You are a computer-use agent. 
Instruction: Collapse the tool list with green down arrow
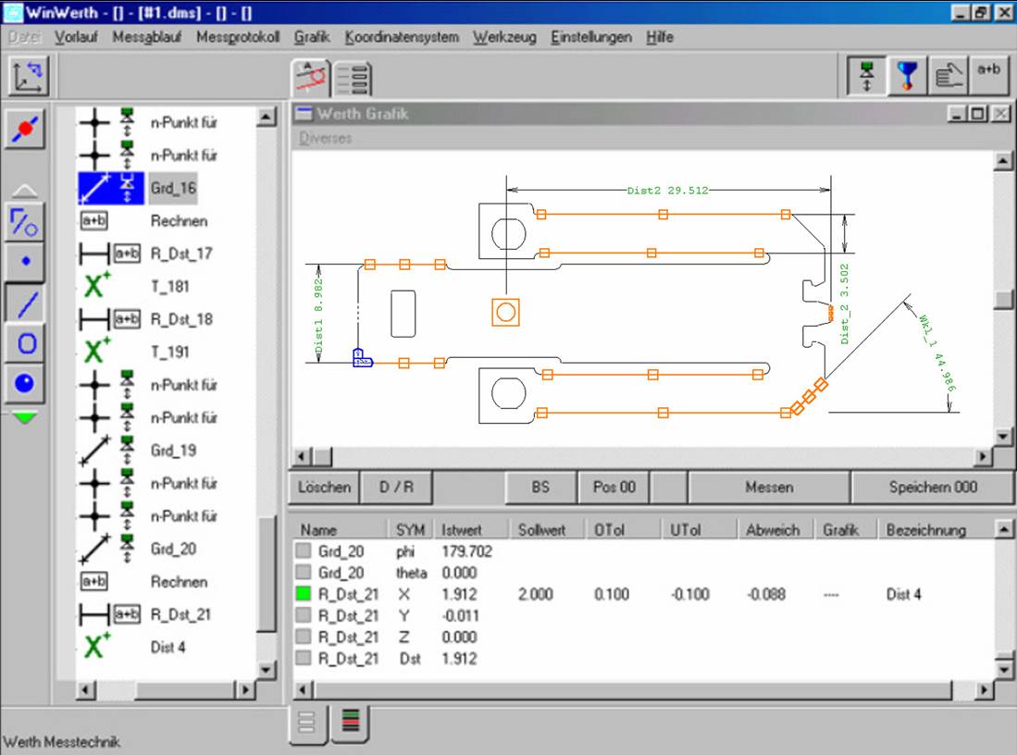(x=26, y=416)
